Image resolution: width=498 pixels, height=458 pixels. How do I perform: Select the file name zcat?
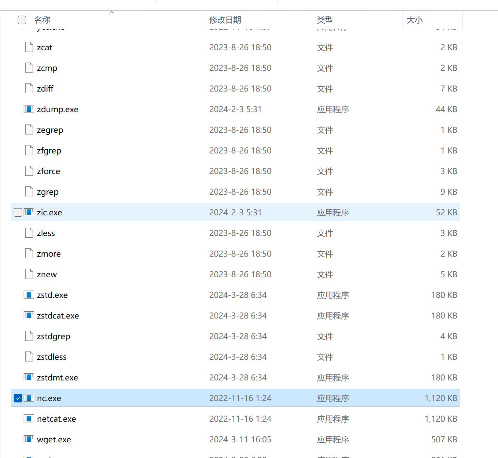45,47
